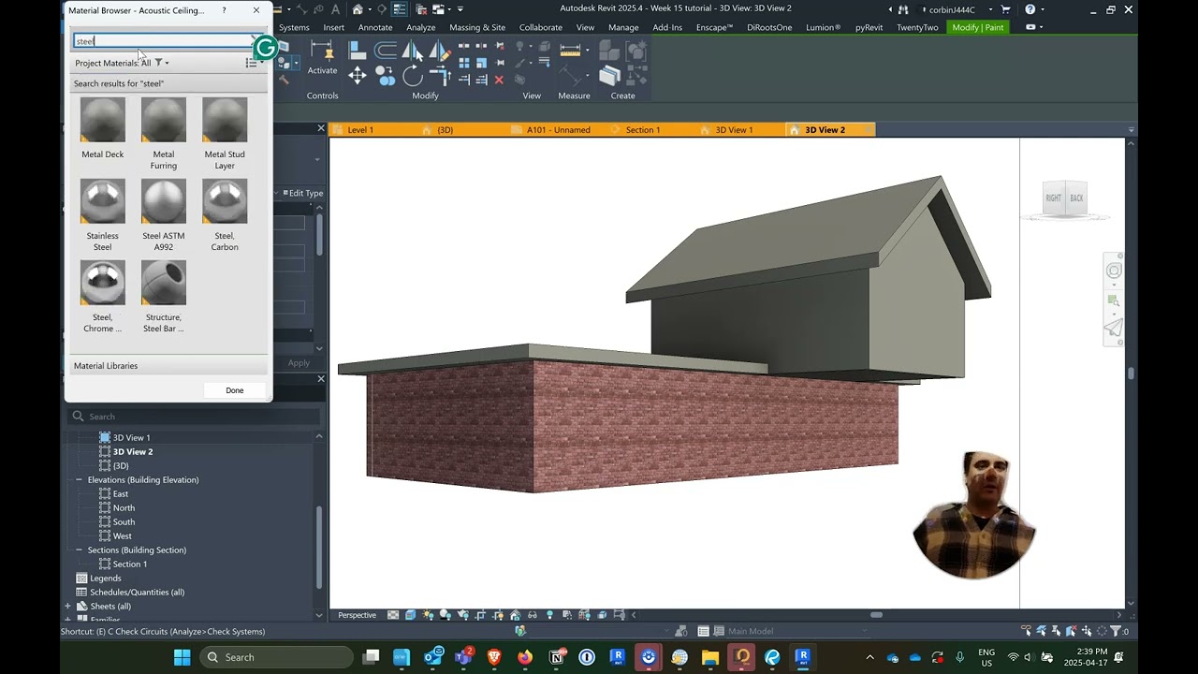Image resolution: width=1198 pixels, height=674 pixels.
Task: Activate the Controls tool in ribbon
Action: tap(322, 56)
